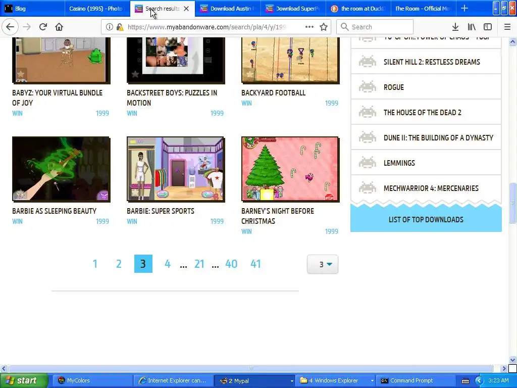
Task: Switch to Command Prompt taskbar window
Action: [416, 381]
